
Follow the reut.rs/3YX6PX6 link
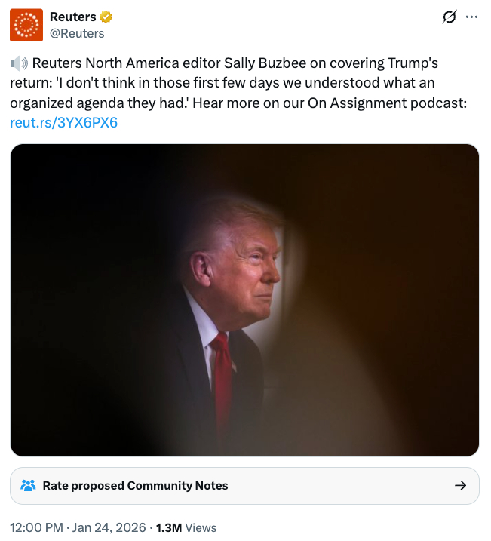(x=64, y=122)
